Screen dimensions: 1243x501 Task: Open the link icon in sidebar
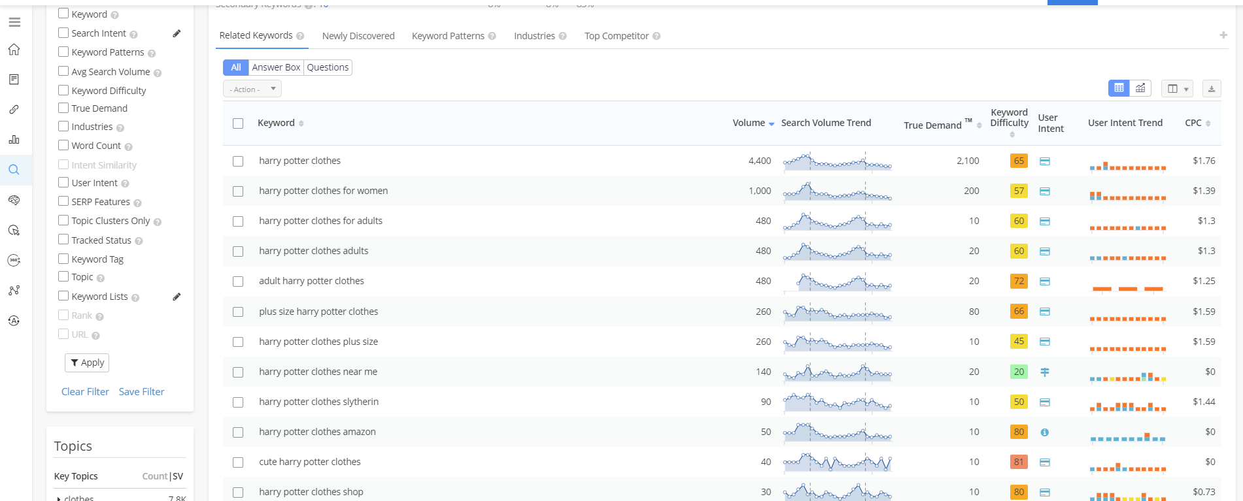coord(14,110)
